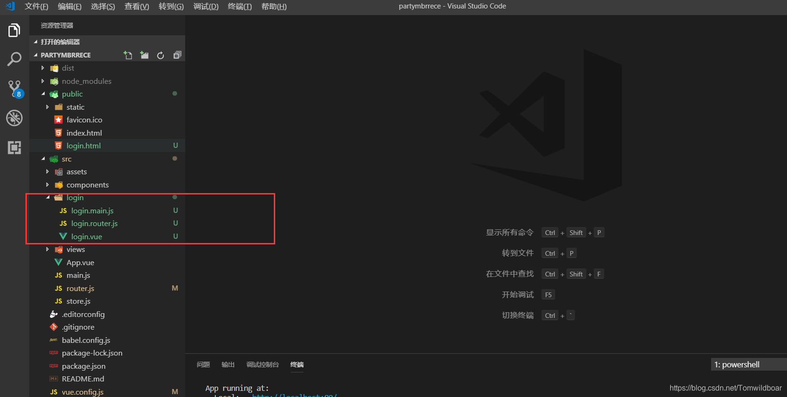Switch to the 问题 panel tab
The width and height of the screenshot is (787, 397).
[204, 365]
